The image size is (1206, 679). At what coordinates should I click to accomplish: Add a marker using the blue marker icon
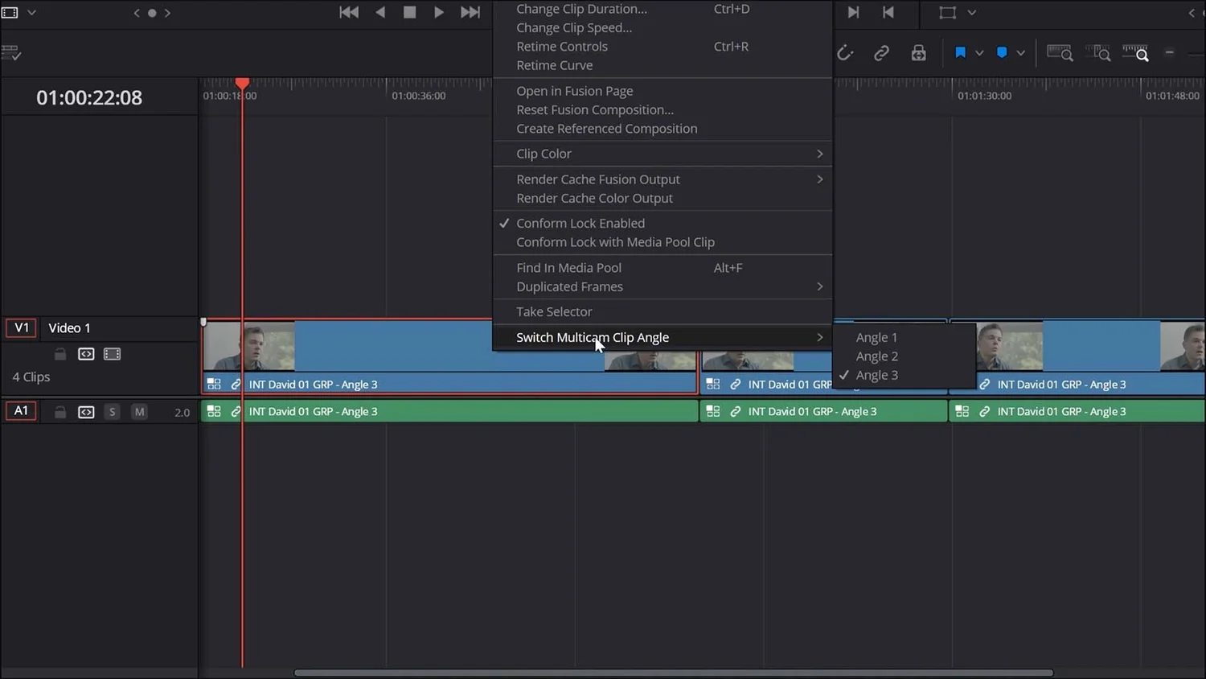pyautogui.click(x=1000, y=52)
